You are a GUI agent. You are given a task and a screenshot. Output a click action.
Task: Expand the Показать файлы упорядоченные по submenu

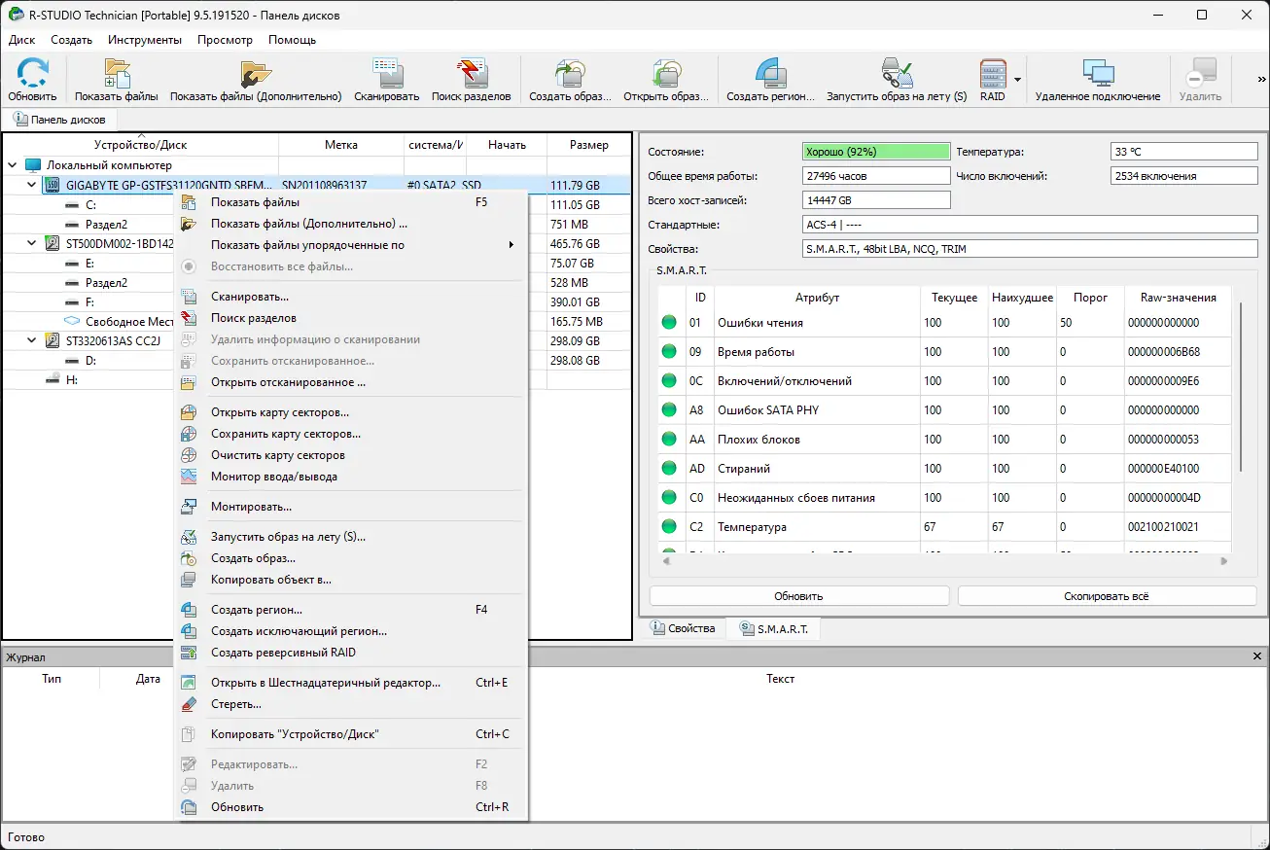(x=311, y=245)
